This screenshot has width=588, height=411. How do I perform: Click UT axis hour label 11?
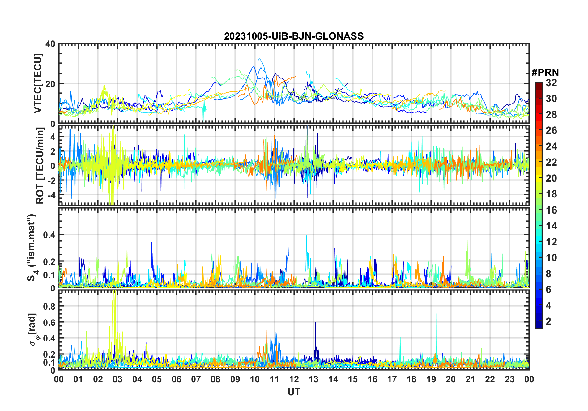pyautogui.click(x=275, y=379)
